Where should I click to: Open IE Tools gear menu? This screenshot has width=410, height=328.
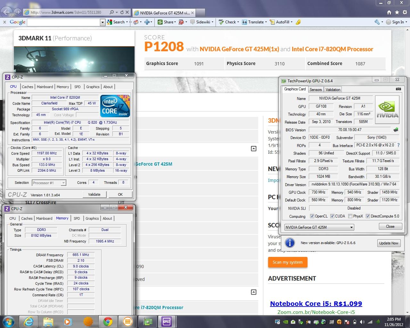405,12
